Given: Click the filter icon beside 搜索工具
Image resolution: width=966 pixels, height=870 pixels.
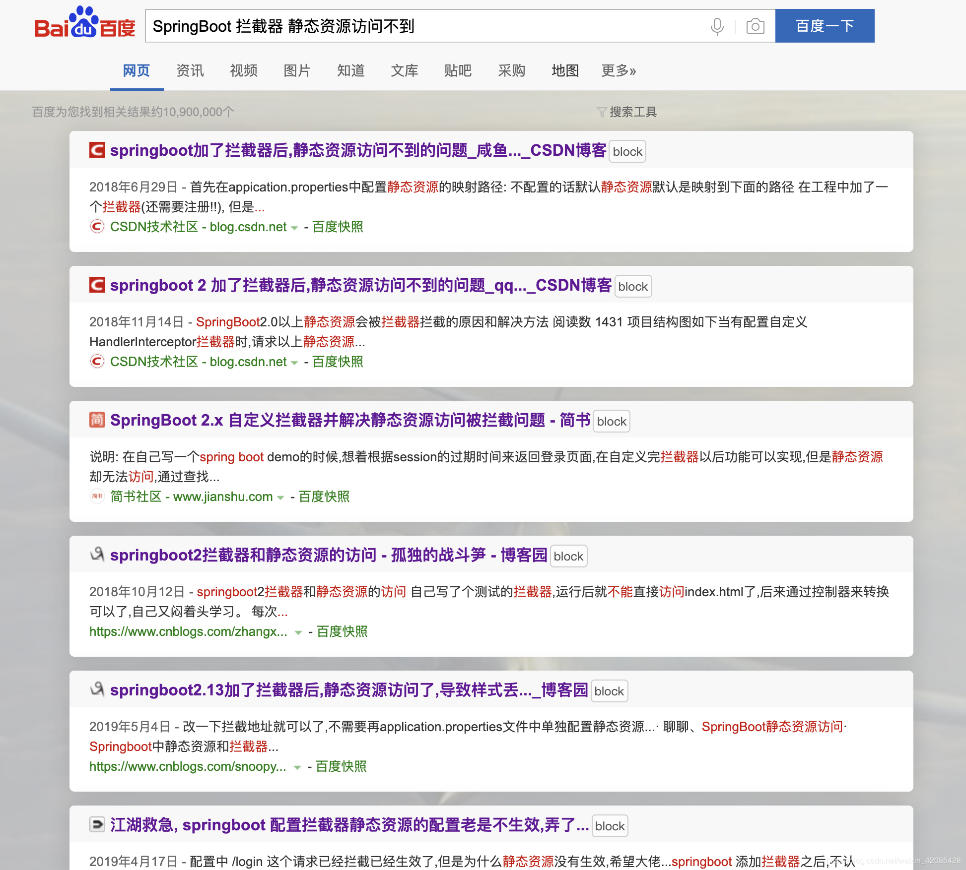Looking at the screenshot, I should pyautogui.click(x=602, y=112).
